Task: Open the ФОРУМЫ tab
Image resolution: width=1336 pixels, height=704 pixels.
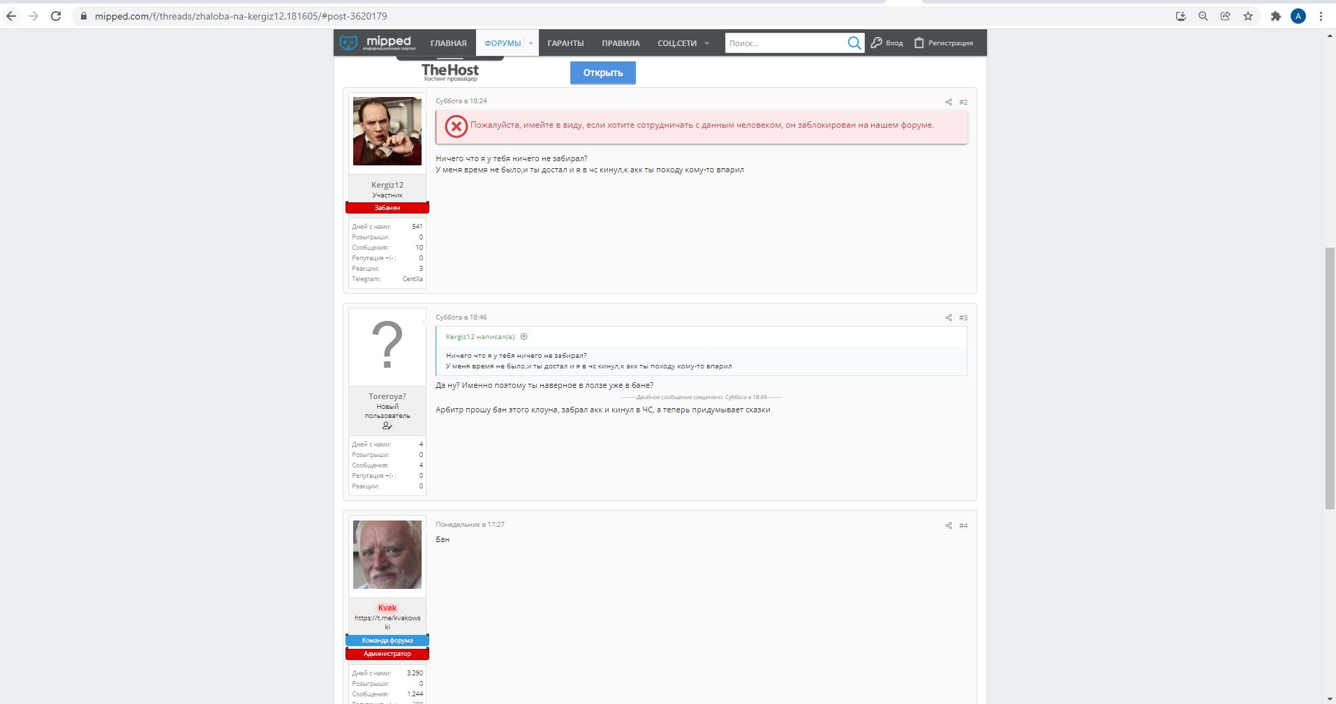Action: 503,43
